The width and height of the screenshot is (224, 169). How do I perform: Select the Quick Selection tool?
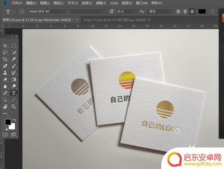(x=13, y=52)
